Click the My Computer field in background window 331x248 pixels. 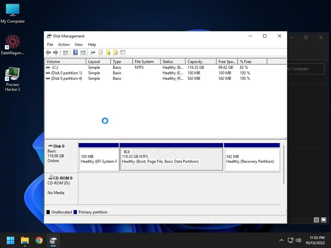306,69
